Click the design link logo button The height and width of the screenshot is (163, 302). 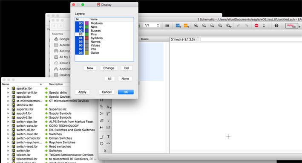pyautogui.click(x=291, y=26)
